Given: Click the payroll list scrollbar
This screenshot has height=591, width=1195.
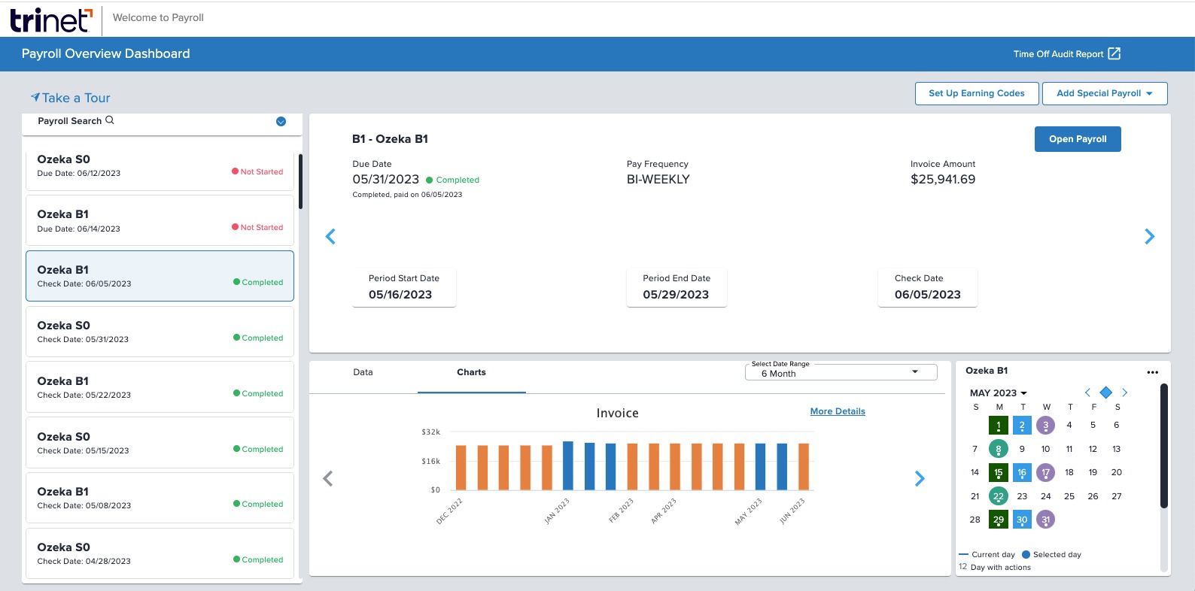Looking at the screenshot, I should pos(300,181).
